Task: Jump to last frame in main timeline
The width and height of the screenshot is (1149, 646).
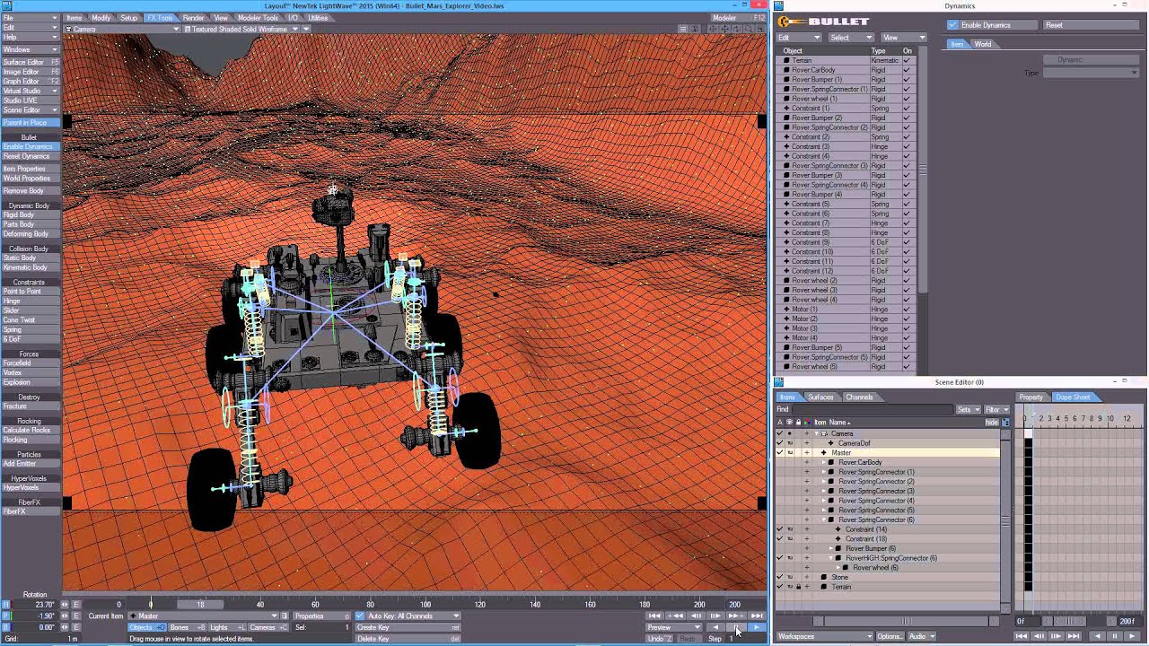Action: pyautogui.click(x=758, y=615)
